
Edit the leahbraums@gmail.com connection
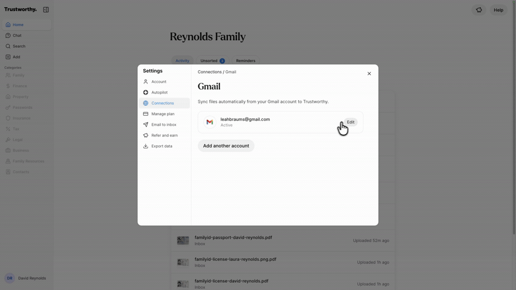coord(351,122)
